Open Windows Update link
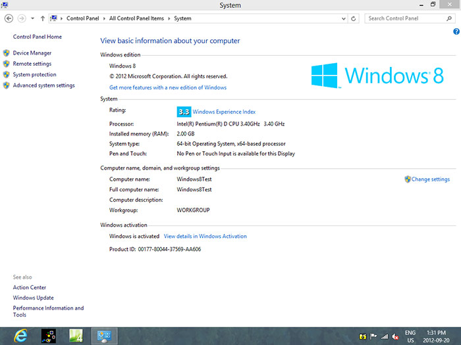461x345 pixels. click(33, 298)
